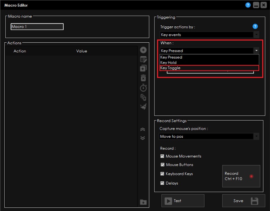Click the edit action icon with pencil
The width and height of the screenshot is (270, 211).
(x=143, y=59)
